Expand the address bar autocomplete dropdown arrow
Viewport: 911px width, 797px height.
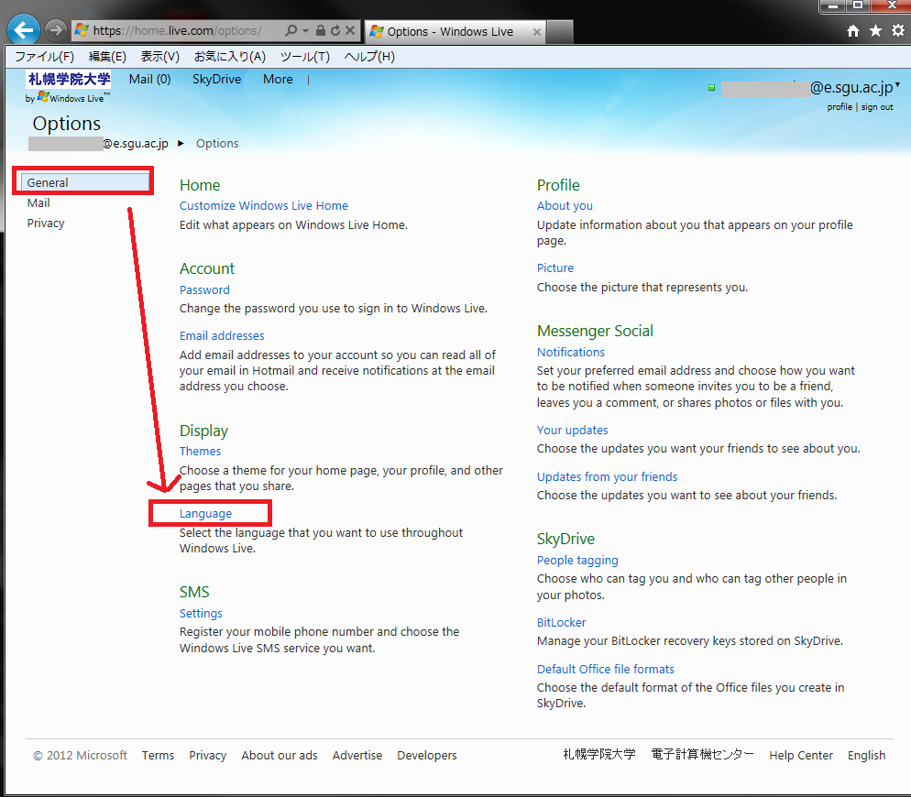[305, 31]
